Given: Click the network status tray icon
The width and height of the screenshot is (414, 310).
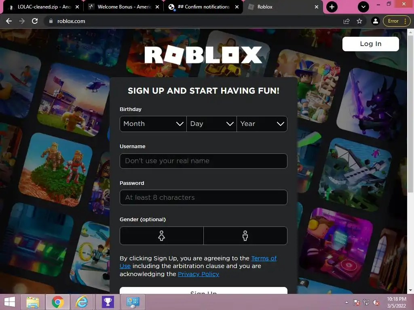Looking at the screenshot, I should pyautogui.click(x=366, y=302).
